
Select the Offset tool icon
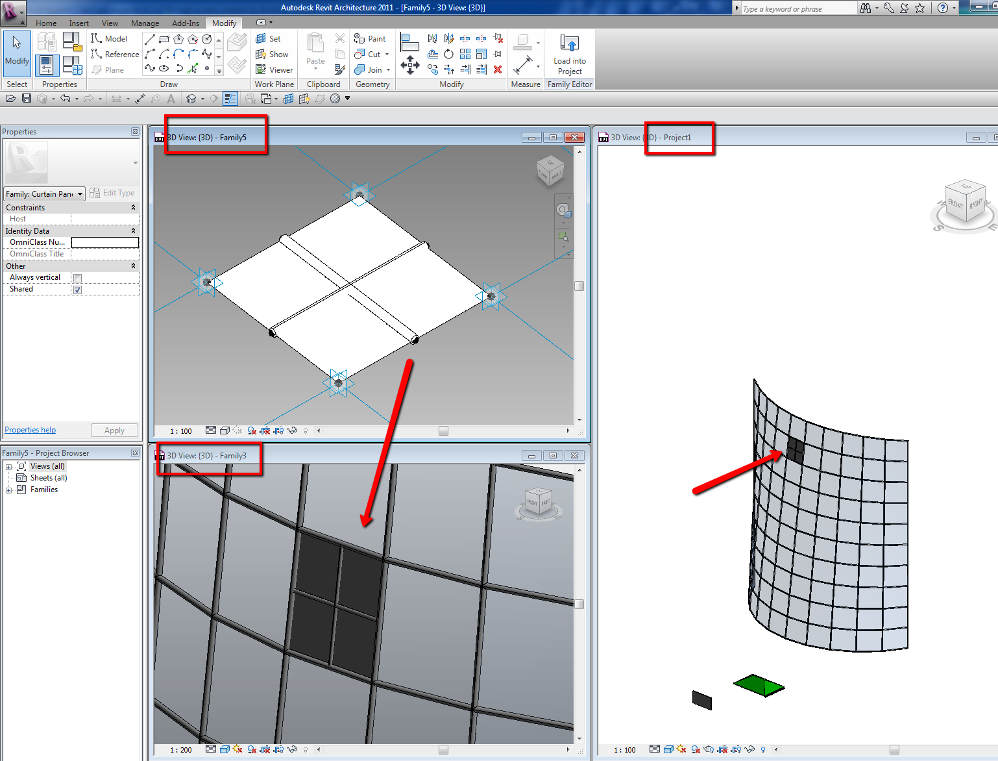(433, 54)
